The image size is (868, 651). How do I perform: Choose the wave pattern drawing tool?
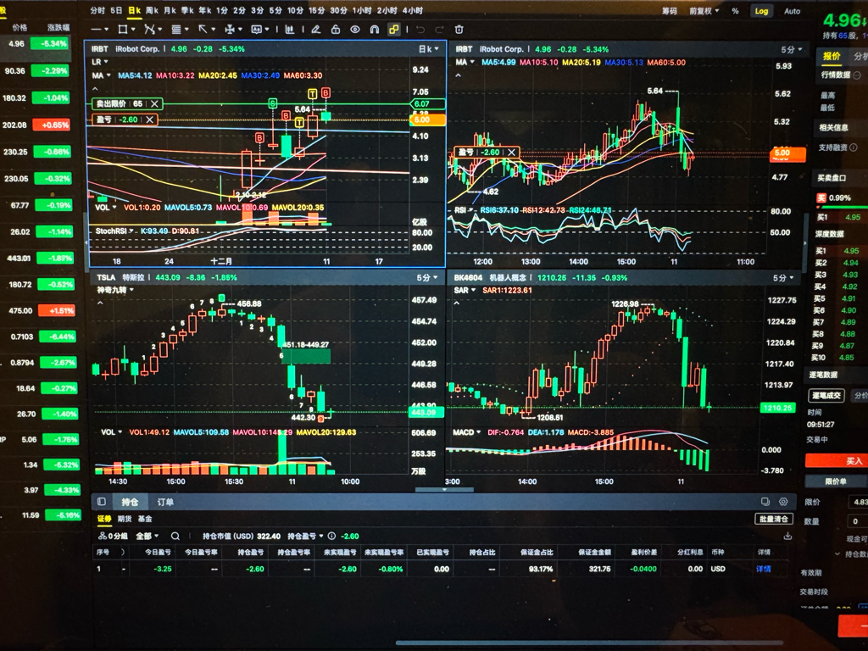149,30
